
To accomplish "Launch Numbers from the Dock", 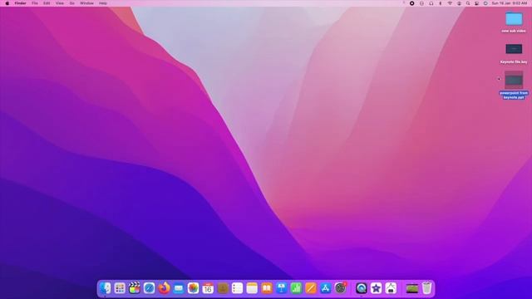I will pyautogui.click(x=296, y=288).
